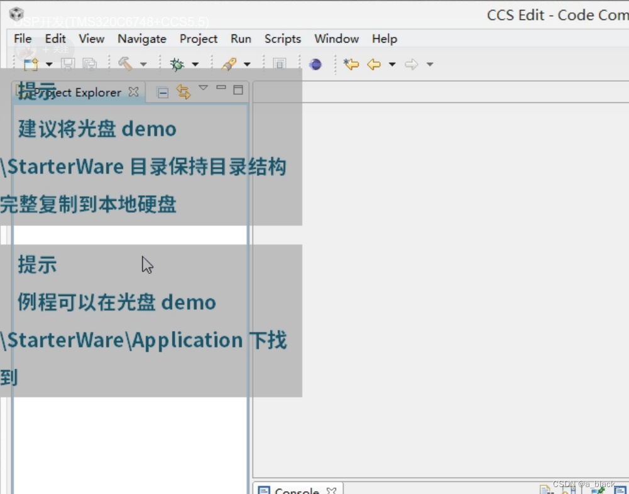Expand the marker tool dropdown arrow
The image size is (629, 494).
click(x=247, y=64)
